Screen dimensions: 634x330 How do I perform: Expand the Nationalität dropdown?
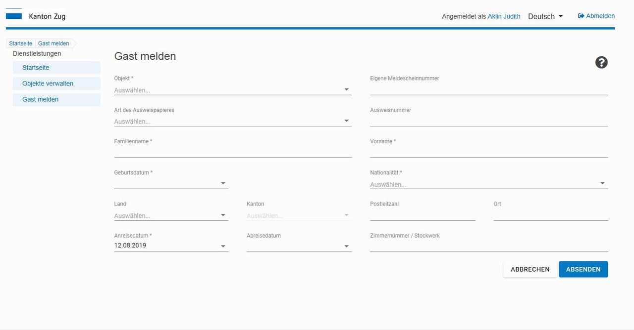(488, 184)
